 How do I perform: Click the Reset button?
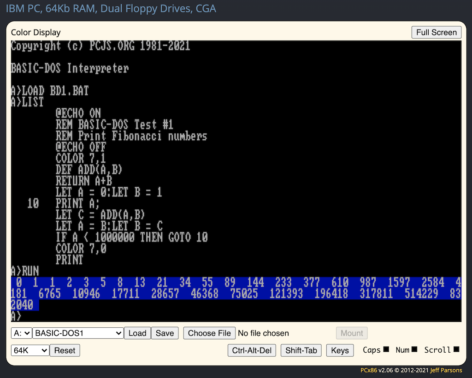65,350
